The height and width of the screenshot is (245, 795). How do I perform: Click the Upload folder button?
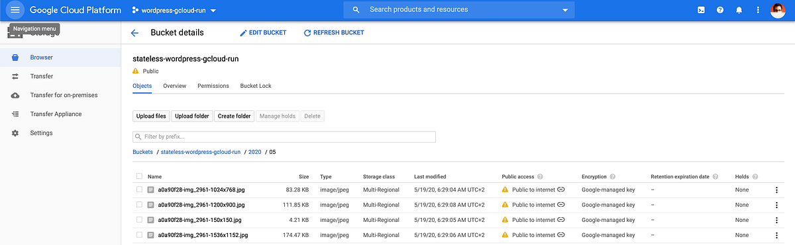click(192, 116)
